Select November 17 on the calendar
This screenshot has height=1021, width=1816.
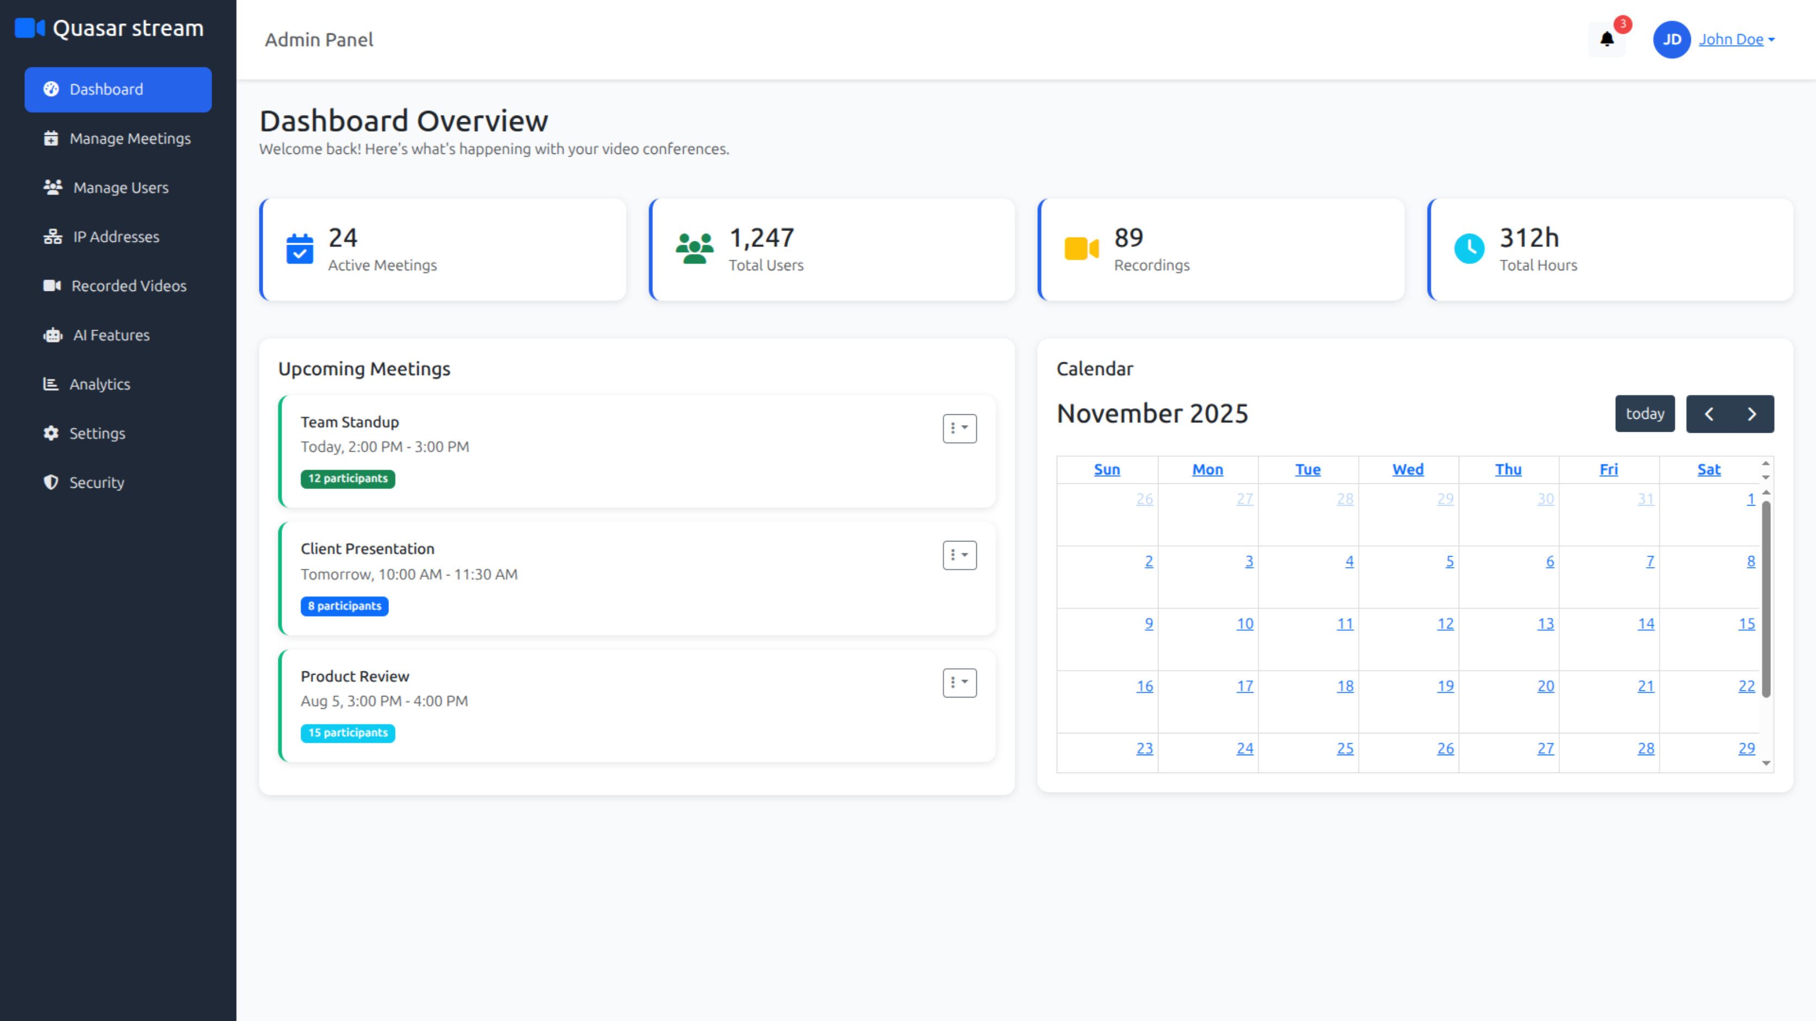click(1245, 686)
